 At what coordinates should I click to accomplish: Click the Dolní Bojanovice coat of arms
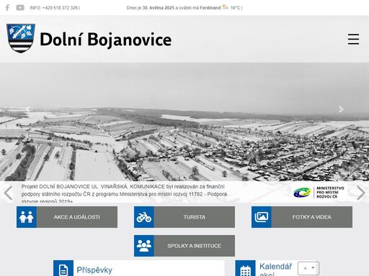pyautogui.click(x=21, y=38)
